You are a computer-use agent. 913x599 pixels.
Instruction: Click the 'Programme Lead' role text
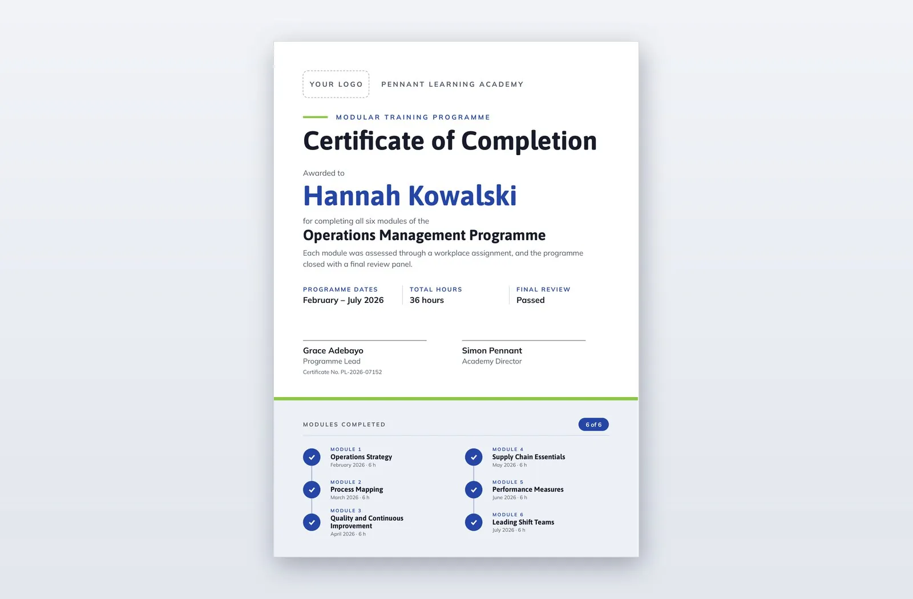[x=332, y=361]
